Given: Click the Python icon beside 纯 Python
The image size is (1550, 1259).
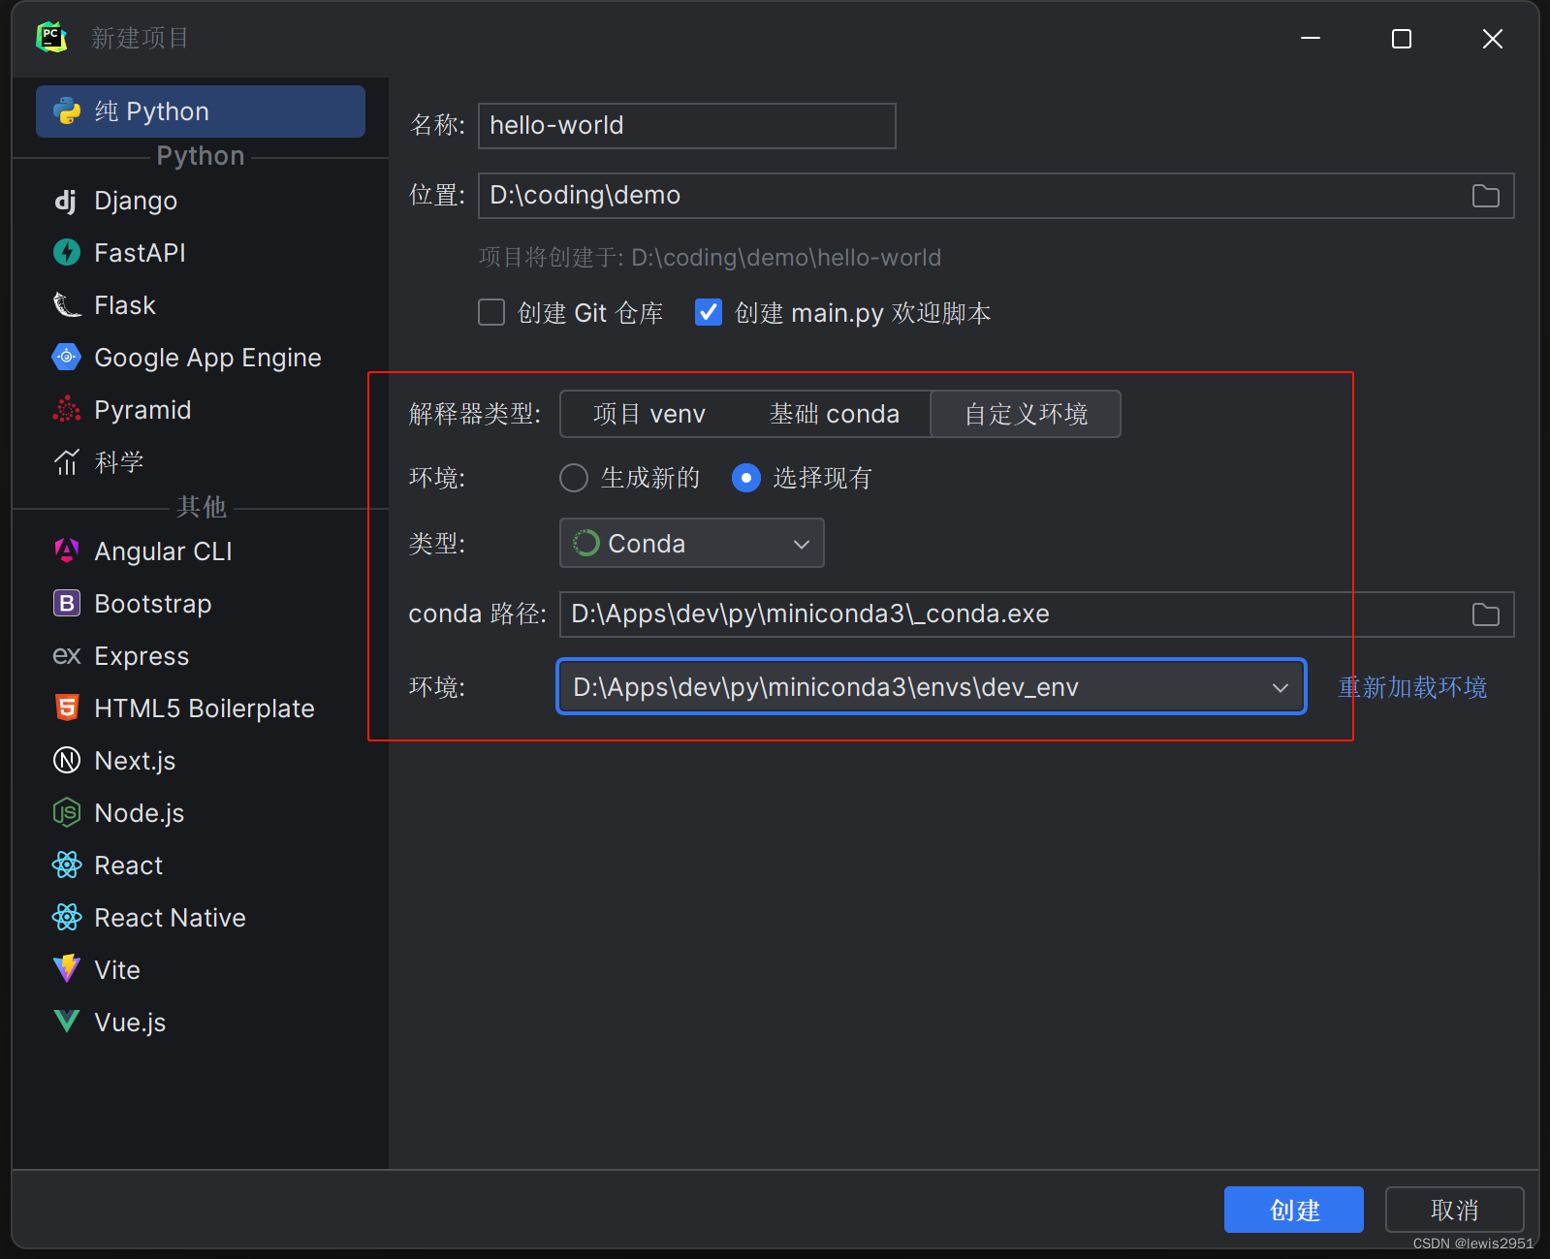Looking at the screenshot, I should (67, 111).
